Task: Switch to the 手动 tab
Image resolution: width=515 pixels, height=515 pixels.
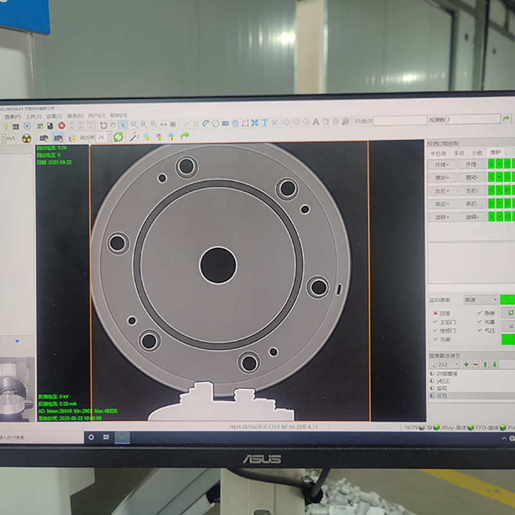Action: click(458, 153)
